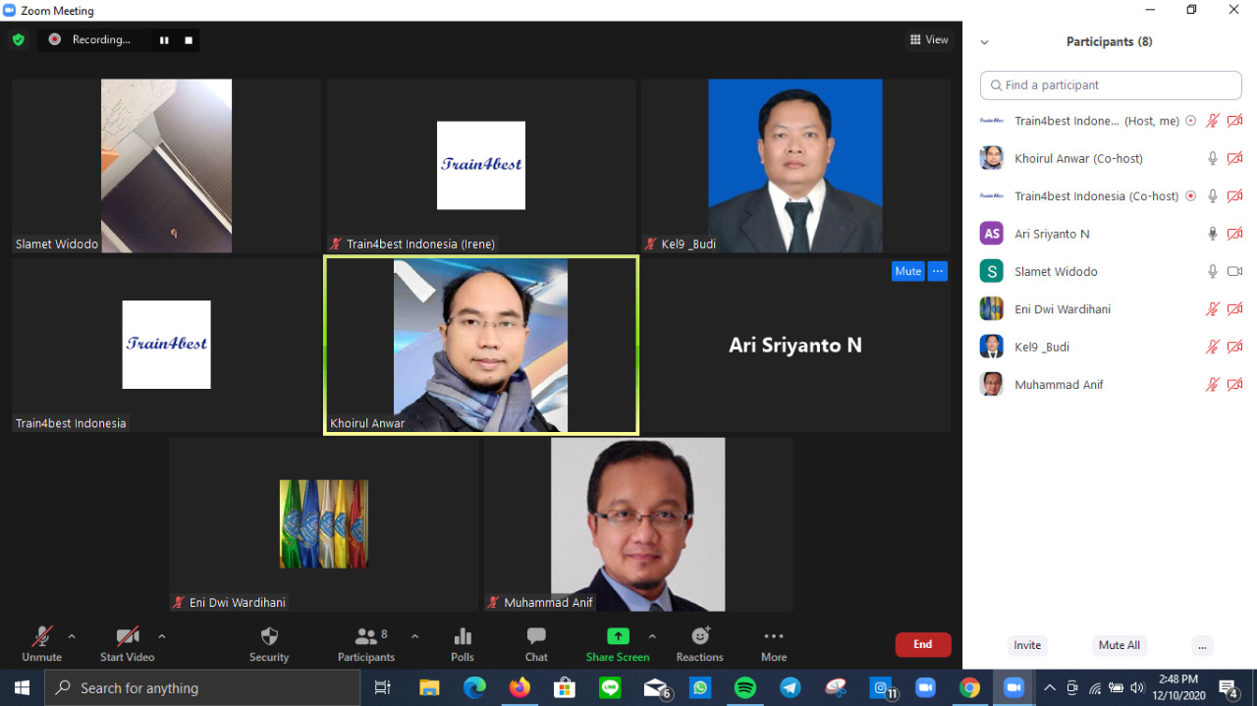Viewport: 1257px width, 706px height.
Task: Click the Find a participant search field
Action: (1111, 85)
